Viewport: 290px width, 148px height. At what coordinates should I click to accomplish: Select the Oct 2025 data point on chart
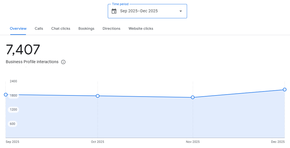98,96
